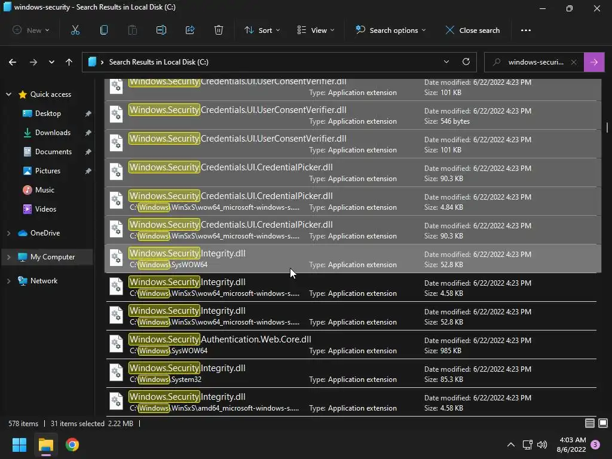Select UserConsentVerifier.dll sized 546 bytes
Image resolution: width=612 pixels, height=459 pixels.
[353, 115]
